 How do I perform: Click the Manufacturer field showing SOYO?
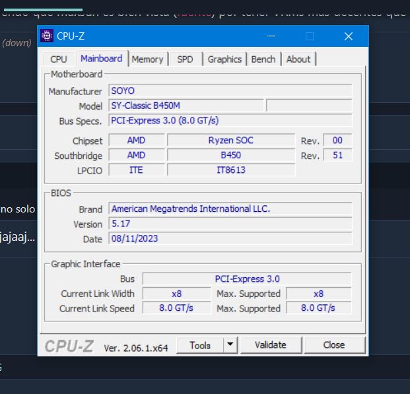click(230, 91)
